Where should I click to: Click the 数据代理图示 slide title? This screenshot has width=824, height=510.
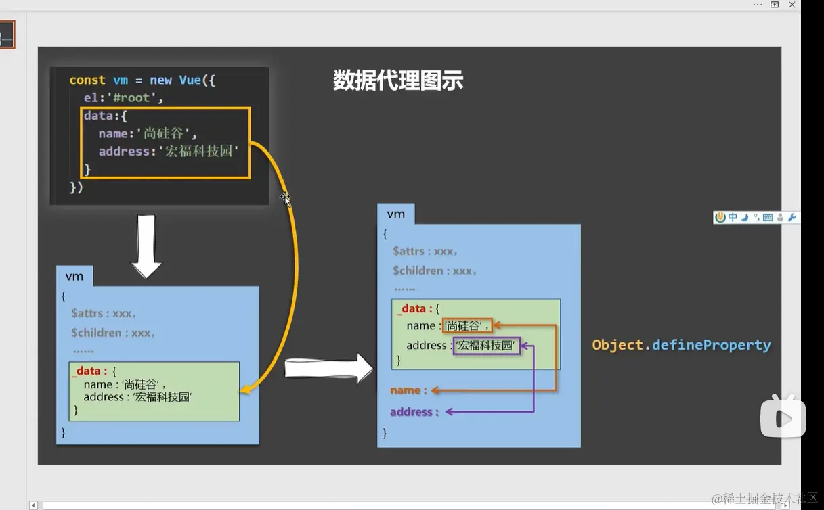[398, 80]
